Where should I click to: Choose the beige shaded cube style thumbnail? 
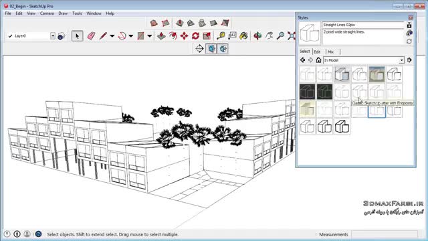[x=307, y=108]
